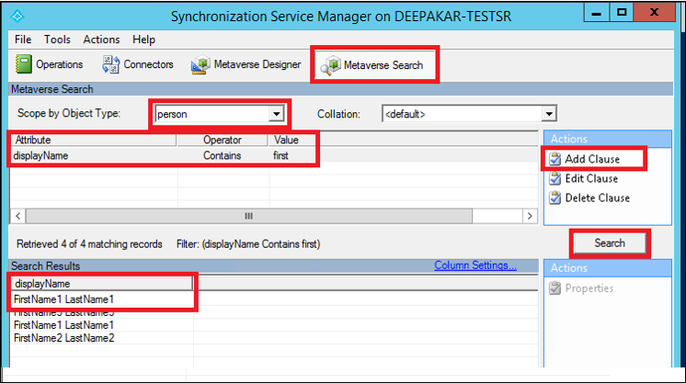Viewport: 686px width, 384px height.
Task: Open the Metaverse Designer icon
Action: (200, 65)
